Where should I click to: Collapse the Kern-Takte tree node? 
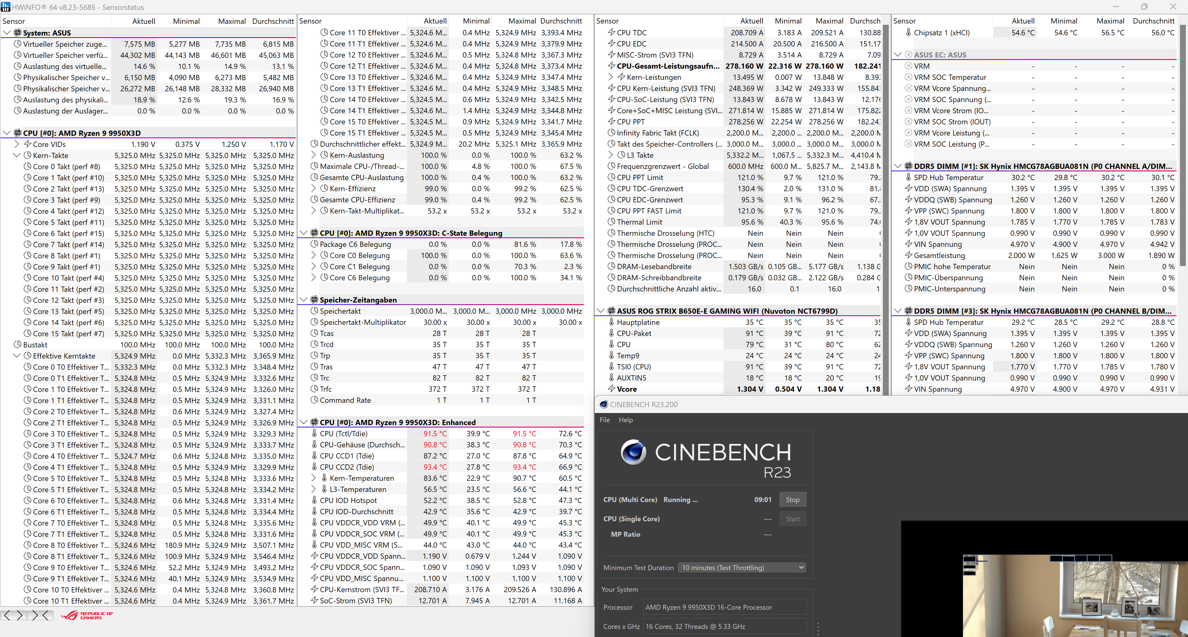[x=17, y=155]
